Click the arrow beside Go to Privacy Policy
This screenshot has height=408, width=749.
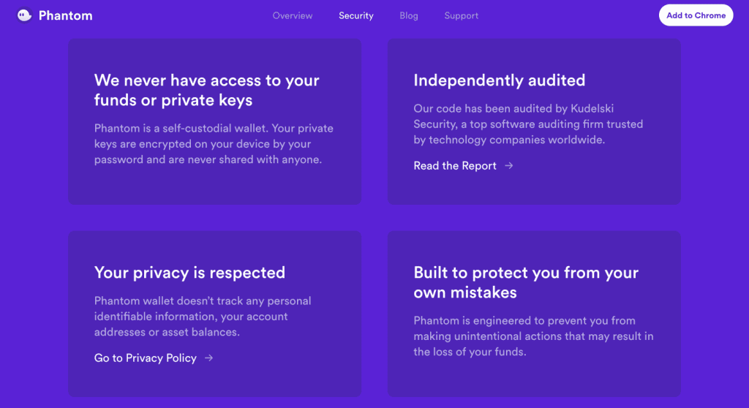point(208,358)
